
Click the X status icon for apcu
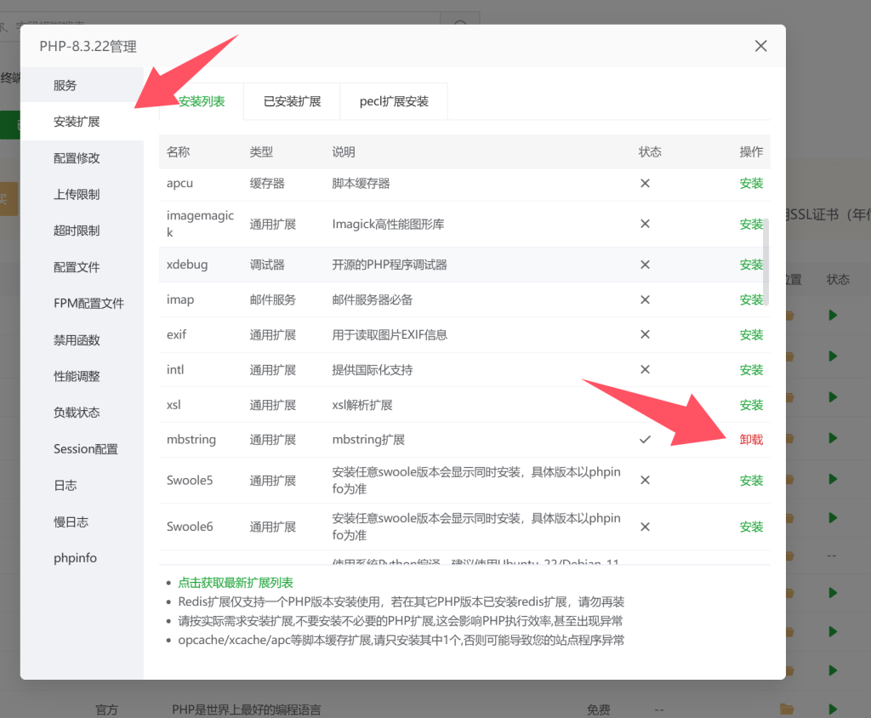645,184
